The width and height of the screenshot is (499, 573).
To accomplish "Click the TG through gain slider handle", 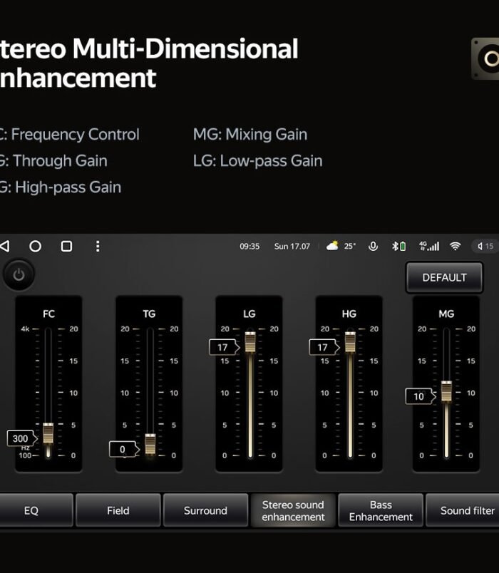I will pyautogui.click(x=150, y=444).
